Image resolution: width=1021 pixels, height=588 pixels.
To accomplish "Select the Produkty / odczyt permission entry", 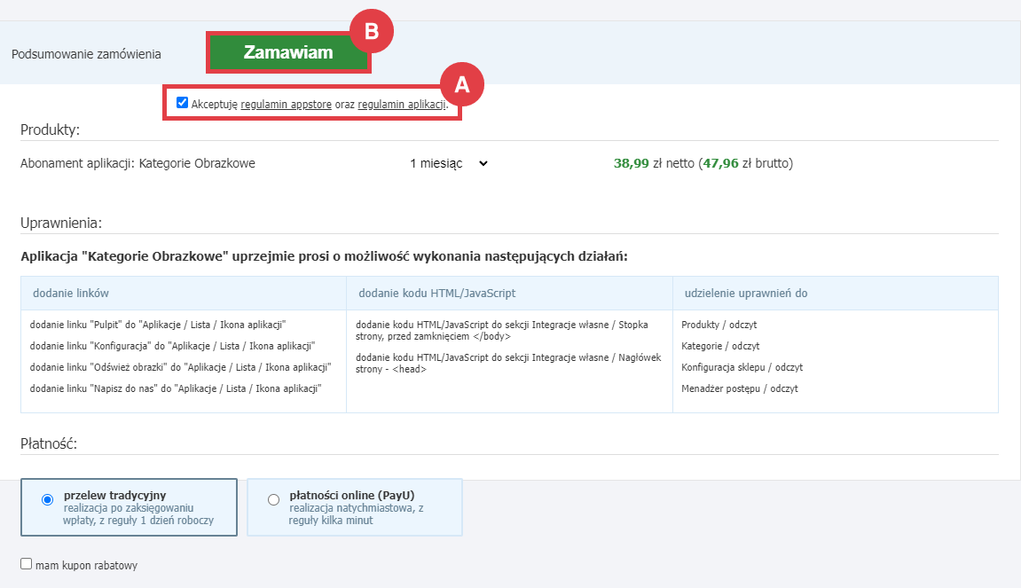I will click(719, 325).
